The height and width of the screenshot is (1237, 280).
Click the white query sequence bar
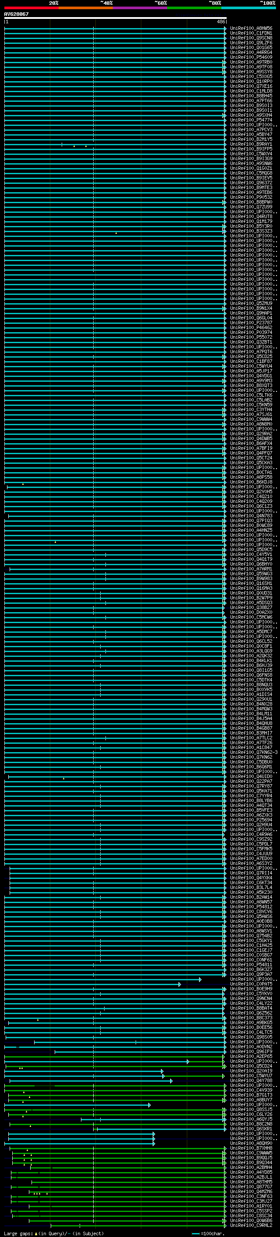point(115,18)
